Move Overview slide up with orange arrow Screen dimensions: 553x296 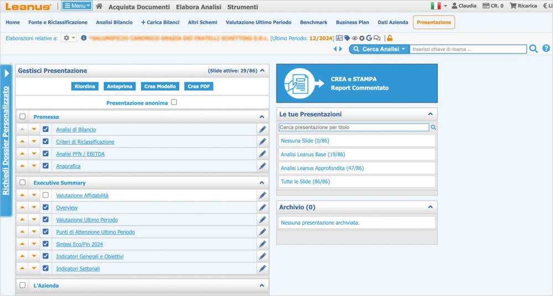pyautogui.click(x=22, y=207)
